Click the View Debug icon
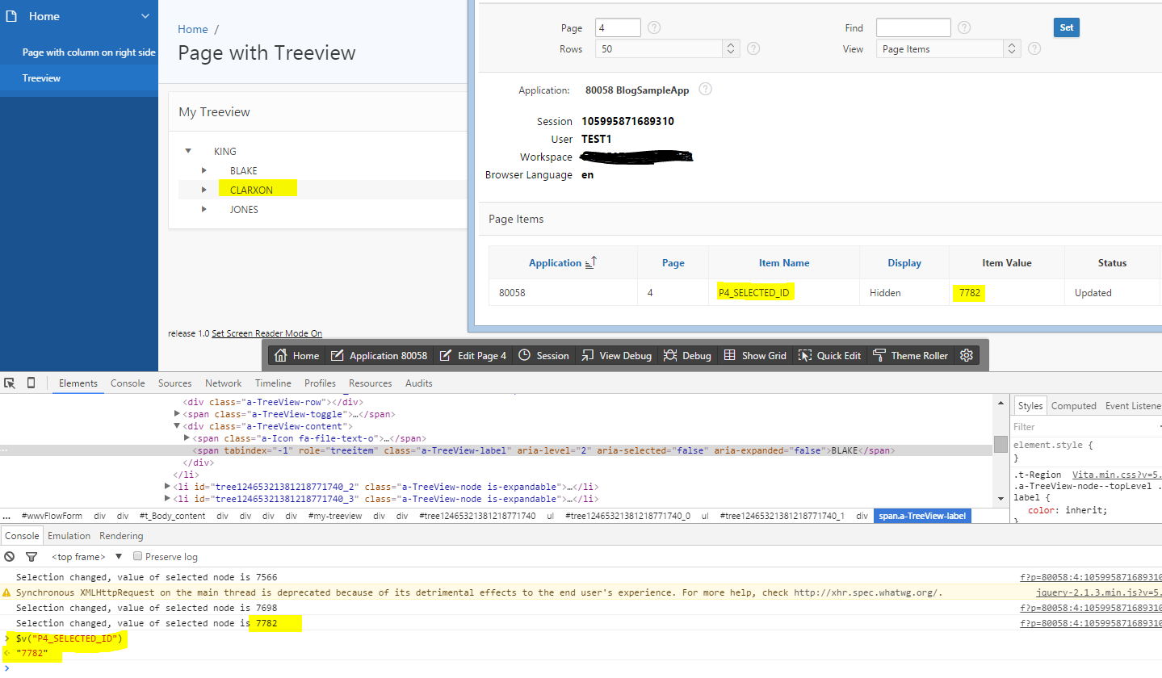The image size is (1162, 678). (x=616, y=354)
